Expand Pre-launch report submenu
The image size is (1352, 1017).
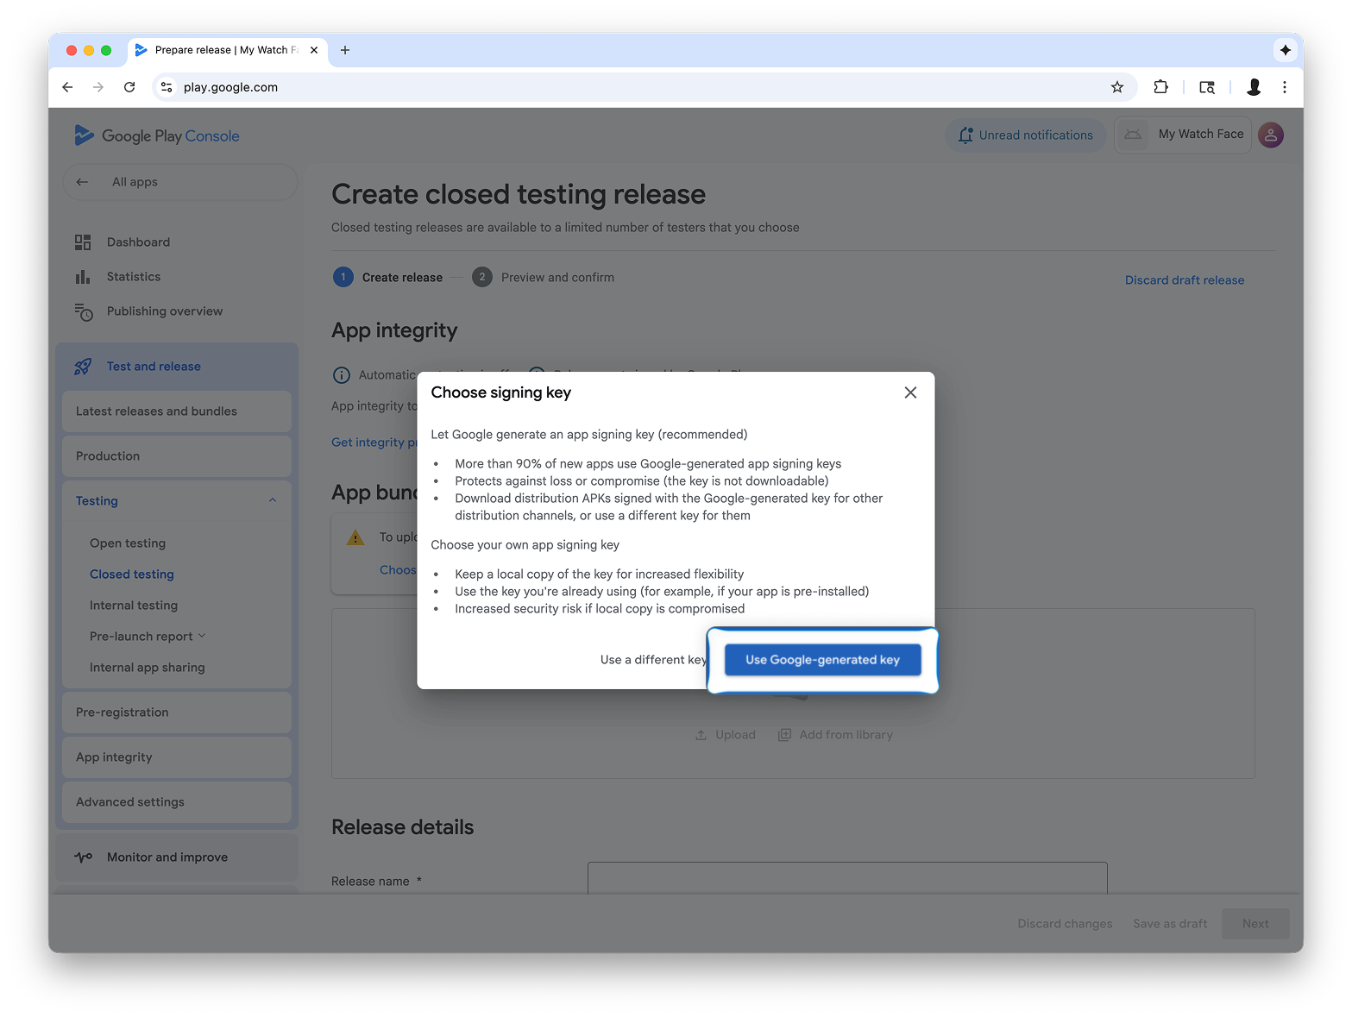[x=202, y=636]
